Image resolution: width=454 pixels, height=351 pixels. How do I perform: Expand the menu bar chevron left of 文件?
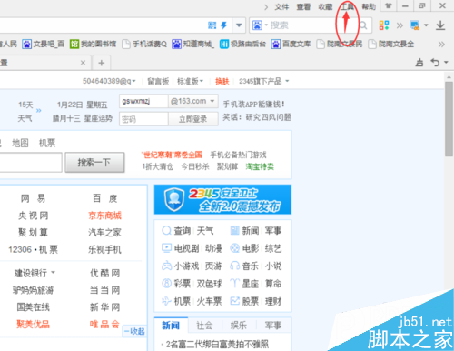coord(266,7)
